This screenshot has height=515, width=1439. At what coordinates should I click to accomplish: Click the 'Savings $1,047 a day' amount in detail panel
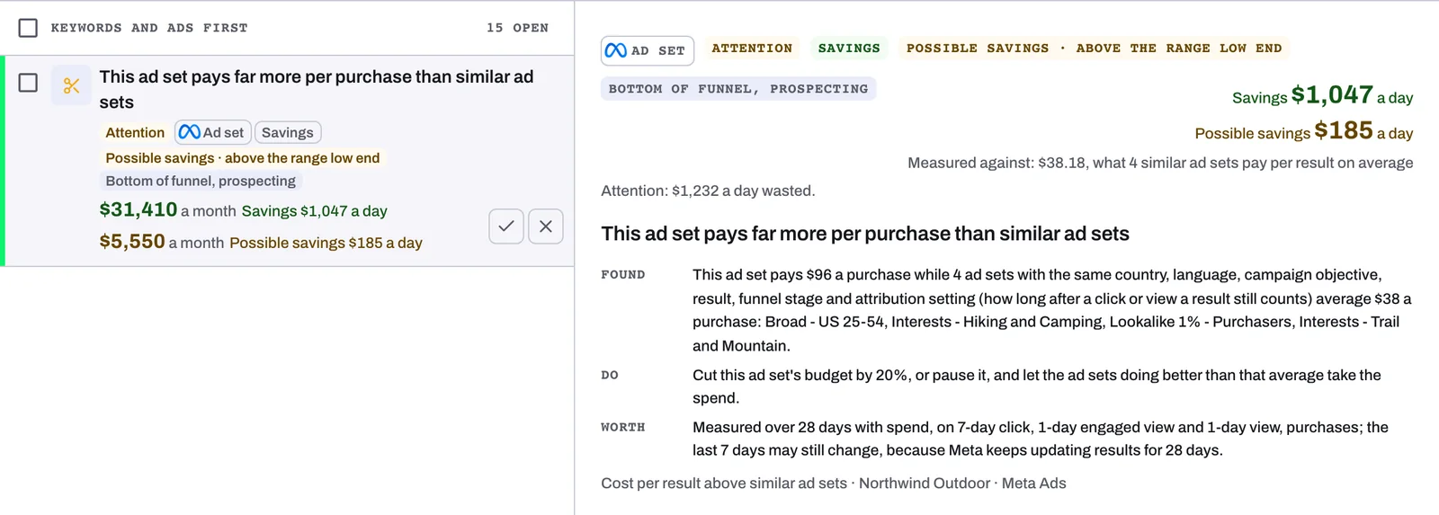[1322, 95]
